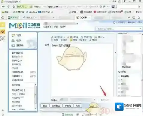Viewport: 143px width, 116px height.
Task: Expand the mail search options arrow
Action: tap(141, 29)
